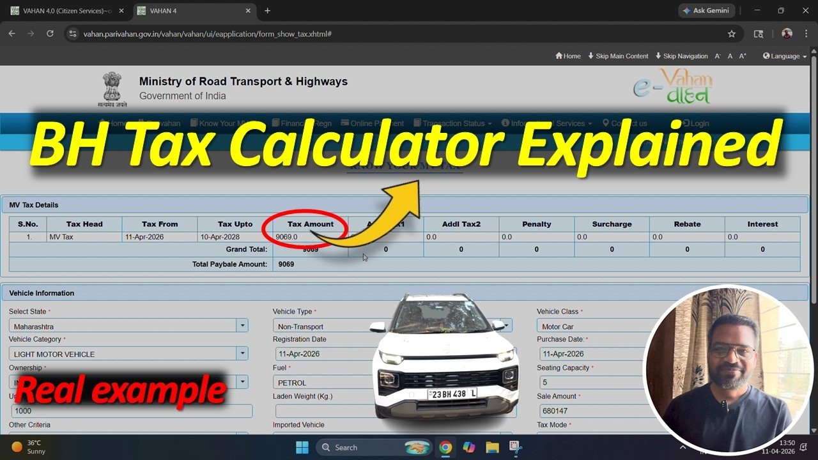
Task: Open the Language dropdown
Action: (785, 56)
